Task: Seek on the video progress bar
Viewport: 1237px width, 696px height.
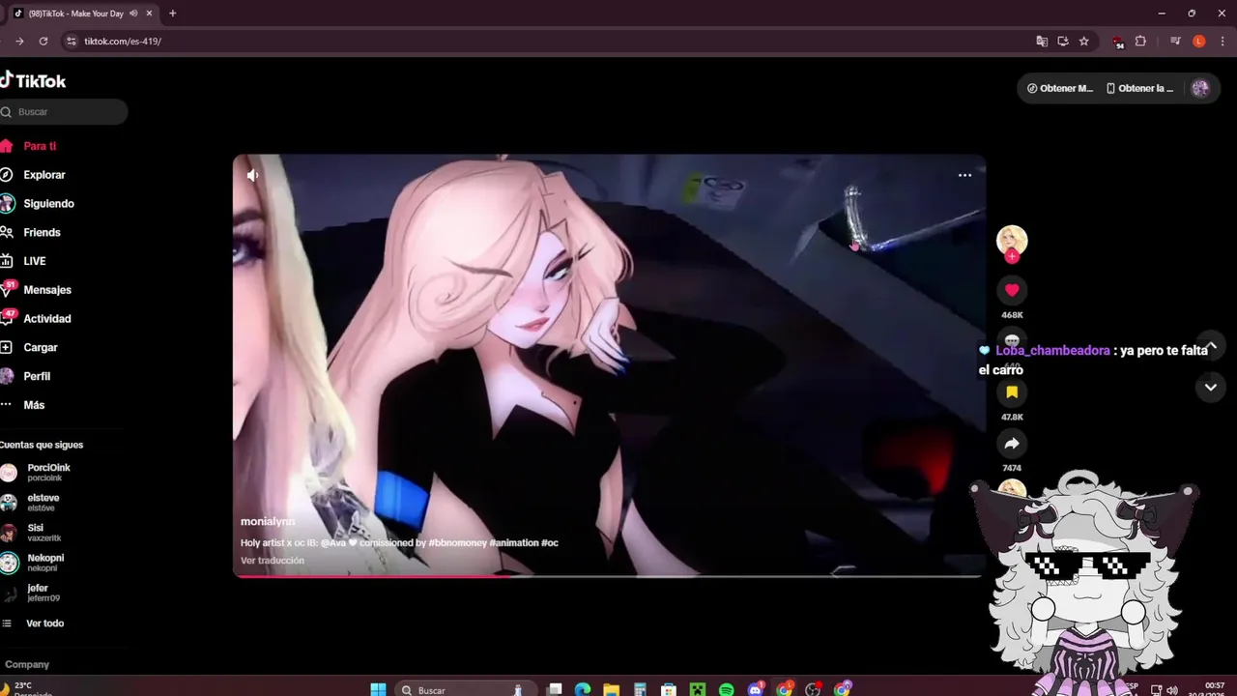Action: coord(609,576)
